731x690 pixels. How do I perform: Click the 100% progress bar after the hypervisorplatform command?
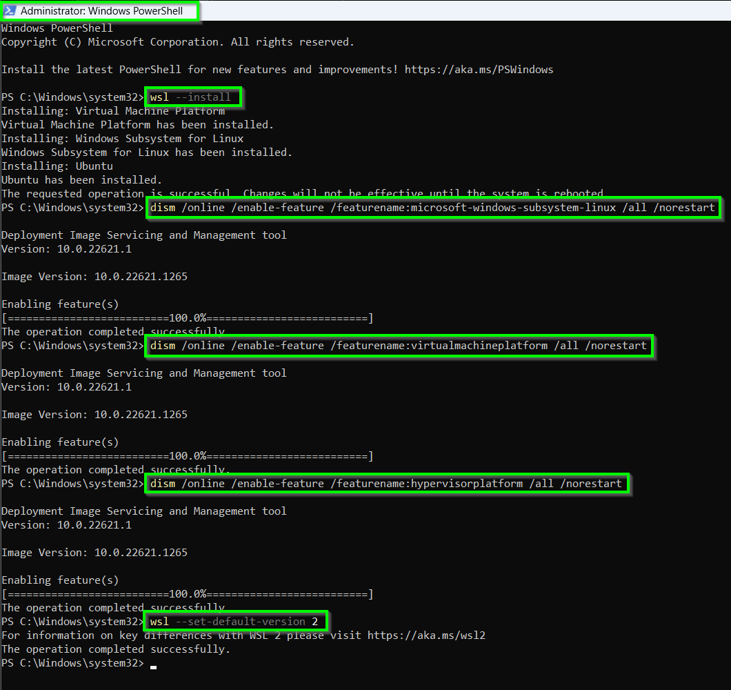(188, 594)
